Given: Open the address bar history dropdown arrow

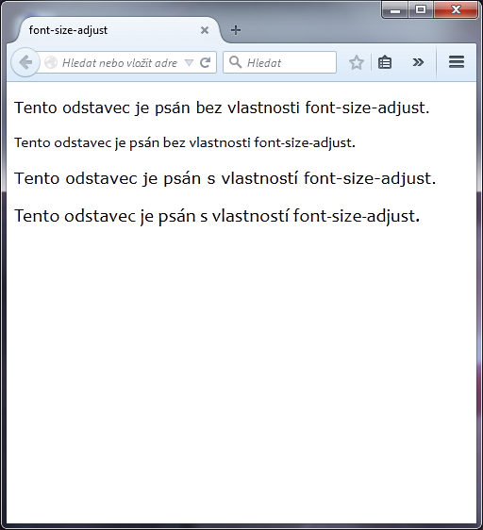Looking at the screenshot, I should coord(189,62).
